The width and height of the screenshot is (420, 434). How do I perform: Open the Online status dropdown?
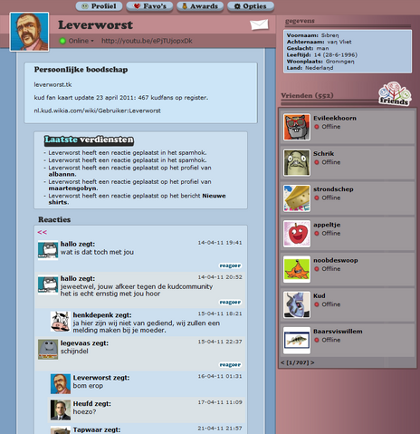81,41
